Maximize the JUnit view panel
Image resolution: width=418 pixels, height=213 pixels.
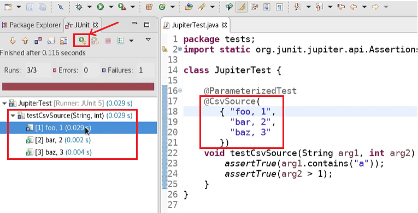146,25
